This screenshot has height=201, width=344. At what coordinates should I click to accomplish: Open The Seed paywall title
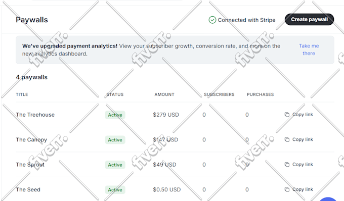[28, 189]
